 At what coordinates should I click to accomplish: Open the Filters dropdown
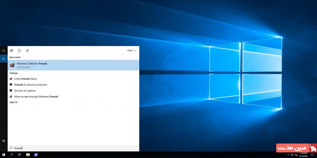click(x=132, y=51)
